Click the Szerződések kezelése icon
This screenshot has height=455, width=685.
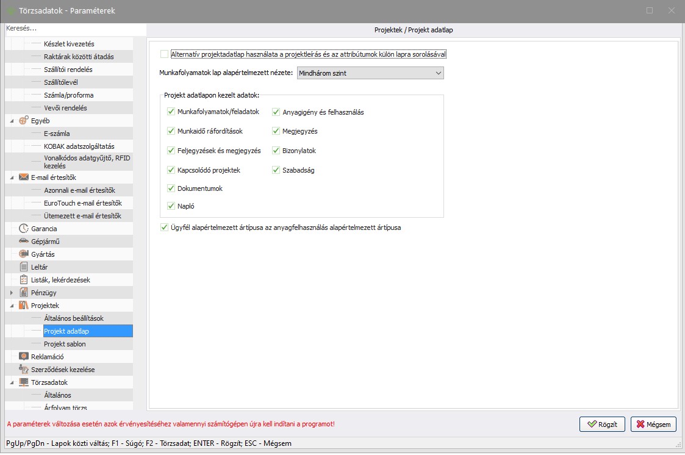tap(24, 370)
